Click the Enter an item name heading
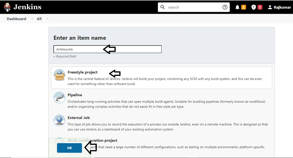 (x=80, y=38)
